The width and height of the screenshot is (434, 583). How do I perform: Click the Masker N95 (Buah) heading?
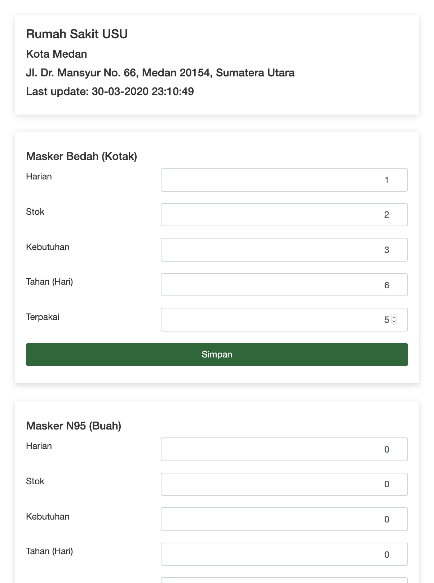point(74,426)
